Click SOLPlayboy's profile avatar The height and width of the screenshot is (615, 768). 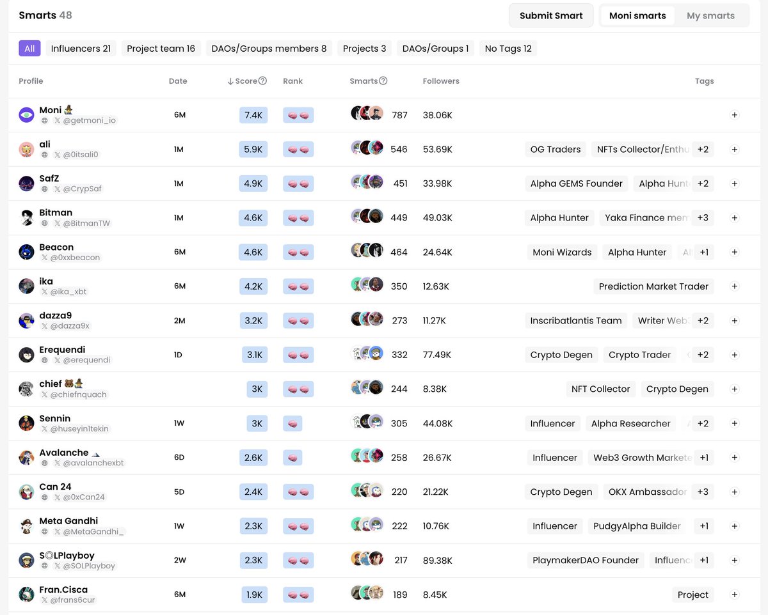click(26, 560)
